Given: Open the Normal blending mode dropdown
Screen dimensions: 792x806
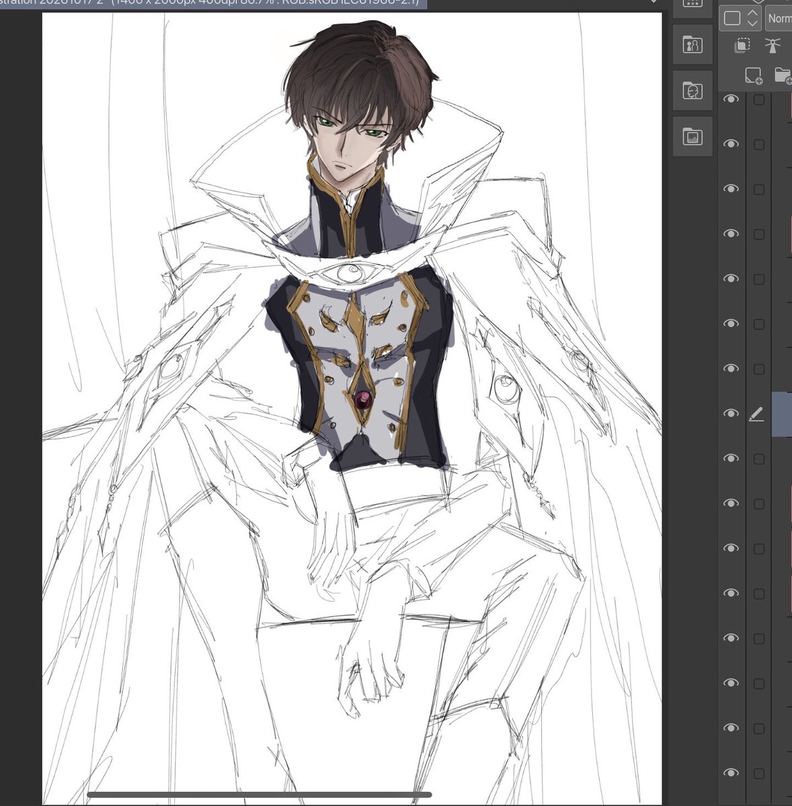Looking at the screenshot, I should [779, 18].
